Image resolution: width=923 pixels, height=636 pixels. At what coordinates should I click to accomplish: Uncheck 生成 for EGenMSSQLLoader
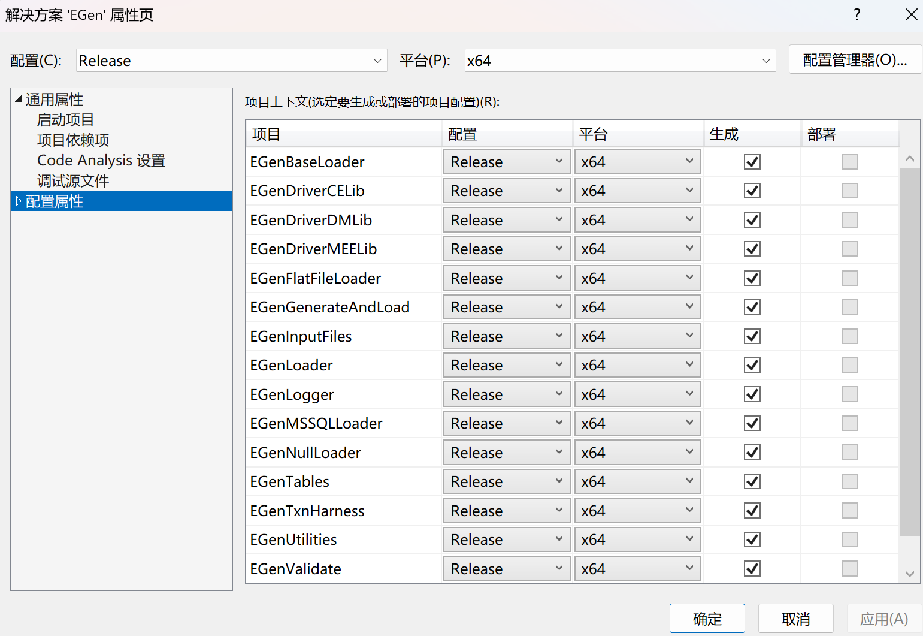[752, 423]
